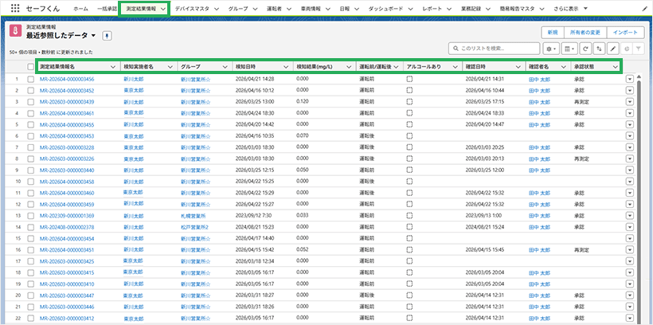Open the 松戸営業所2 group link
This screenshot has height=325, width=653.
[x=194, y=227]
